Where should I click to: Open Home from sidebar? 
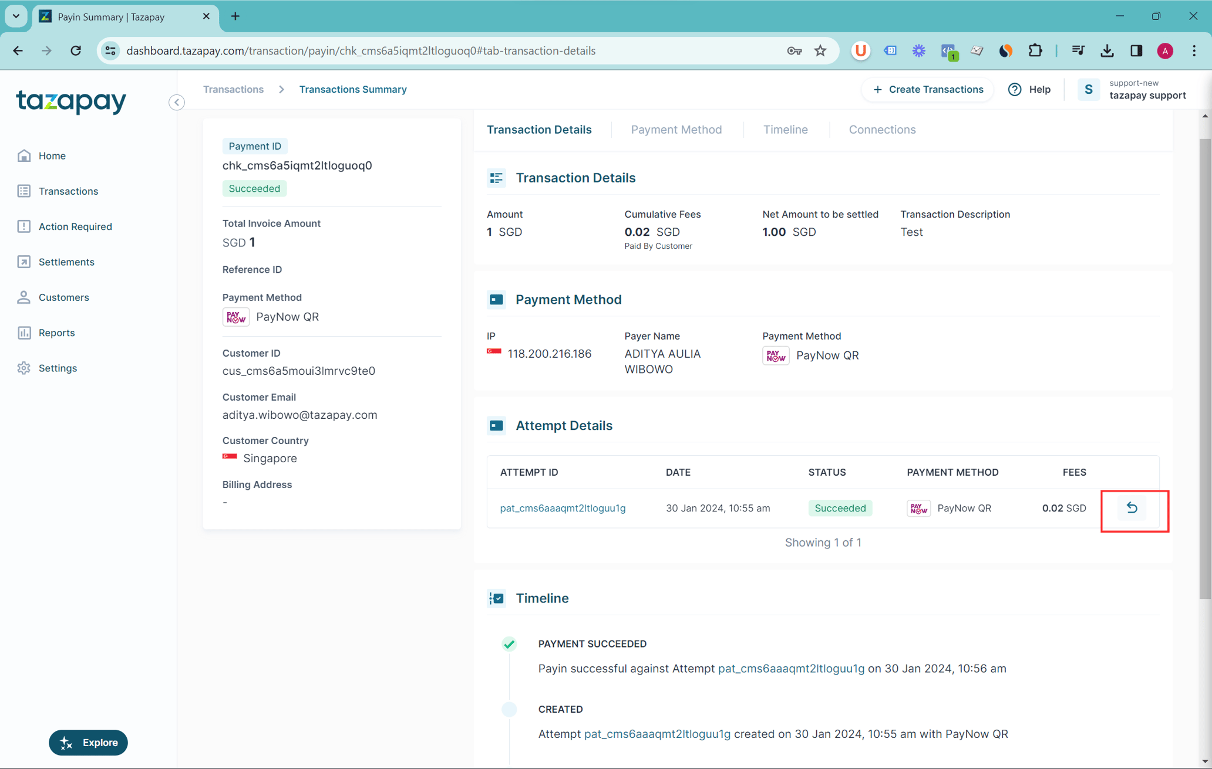click(52, 156)
